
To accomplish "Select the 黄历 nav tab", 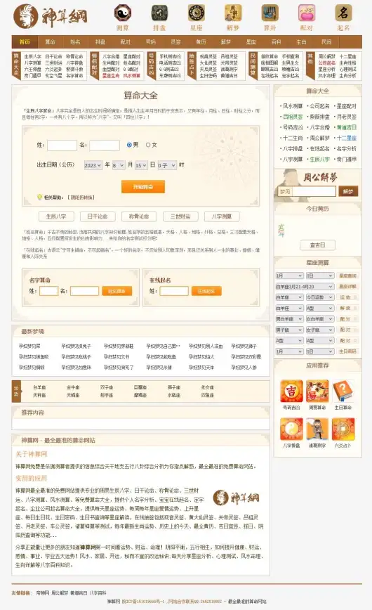I will pos(201,41).
